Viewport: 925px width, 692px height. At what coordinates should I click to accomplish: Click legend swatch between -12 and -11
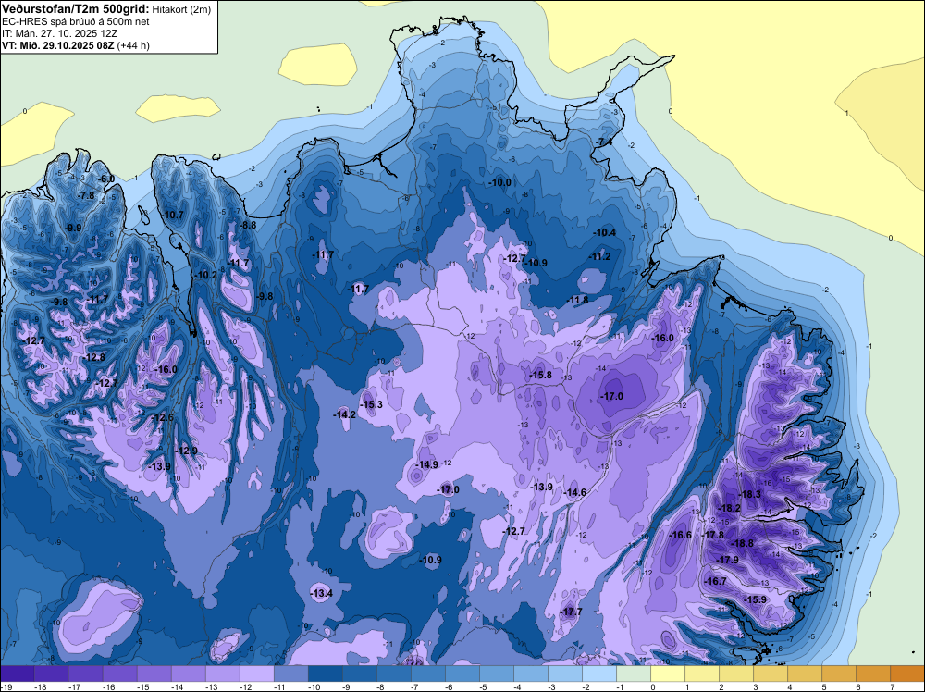coord(256,673)
